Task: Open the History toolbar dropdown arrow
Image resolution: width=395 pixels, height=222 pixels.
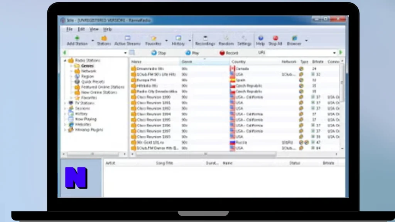Action: pos(190,40)
